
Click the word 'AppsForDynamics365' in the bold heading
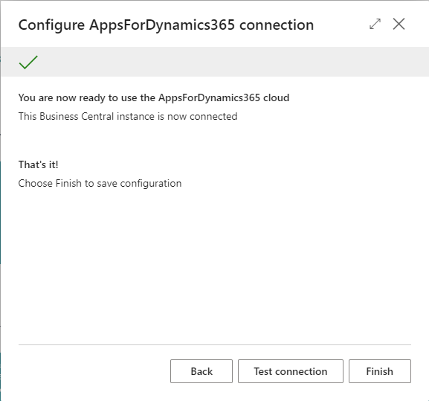210,97
